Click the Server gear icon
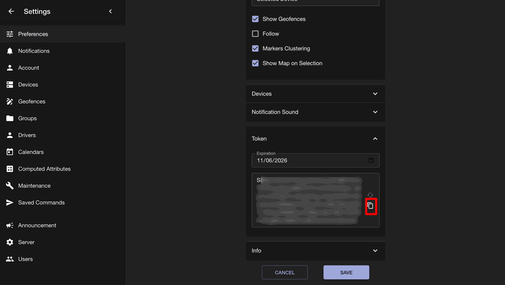Image resolution: width=505 pixels, height=285 pixels. [x=10, y=242]
